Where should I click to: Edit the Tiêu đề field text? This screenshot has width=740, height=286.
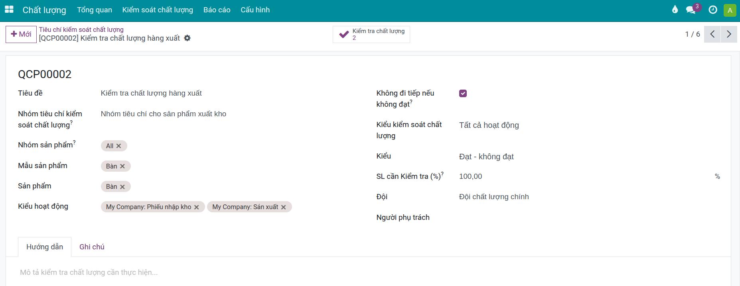(x=231, y=93)
